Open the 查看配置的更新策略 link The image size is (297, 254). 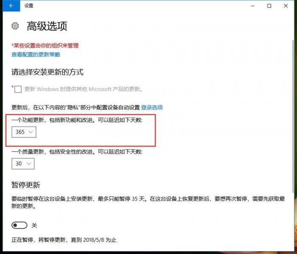[36, 55]
